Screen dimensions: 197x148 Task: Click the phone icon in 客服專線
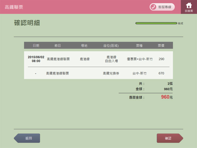coord(154,7)
